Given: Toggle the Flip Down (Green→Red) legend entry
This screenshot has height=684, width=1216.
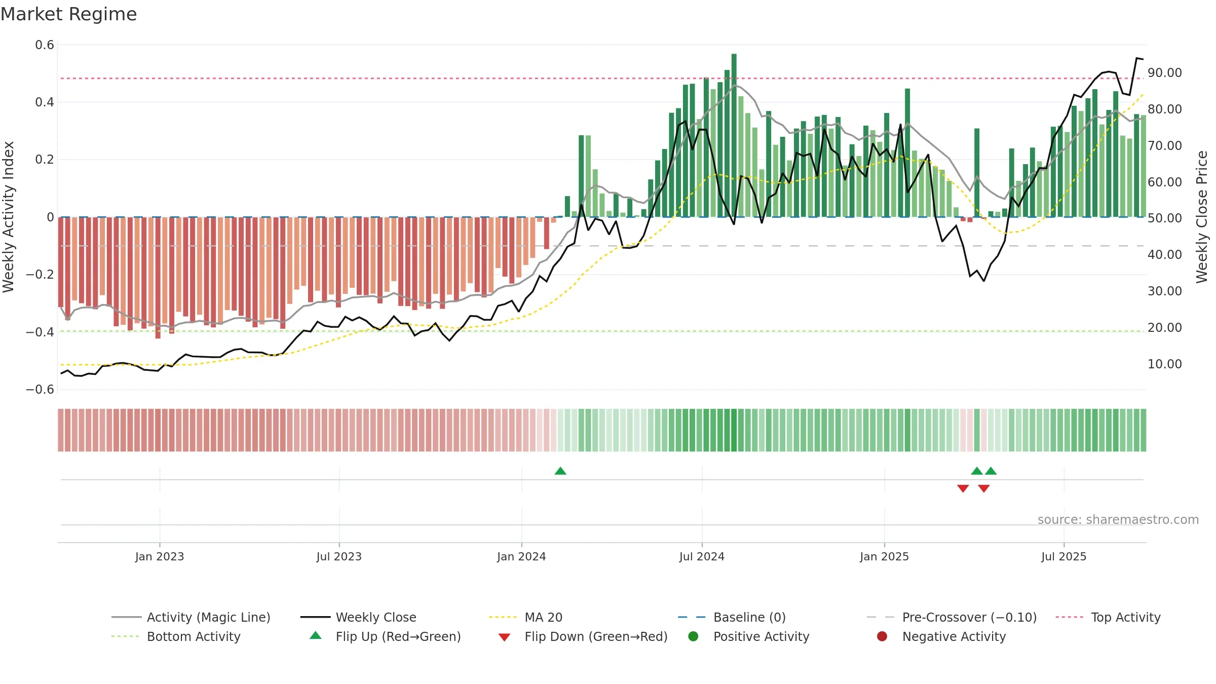Looking at the screenshot, I should click(x=583, y=636).
